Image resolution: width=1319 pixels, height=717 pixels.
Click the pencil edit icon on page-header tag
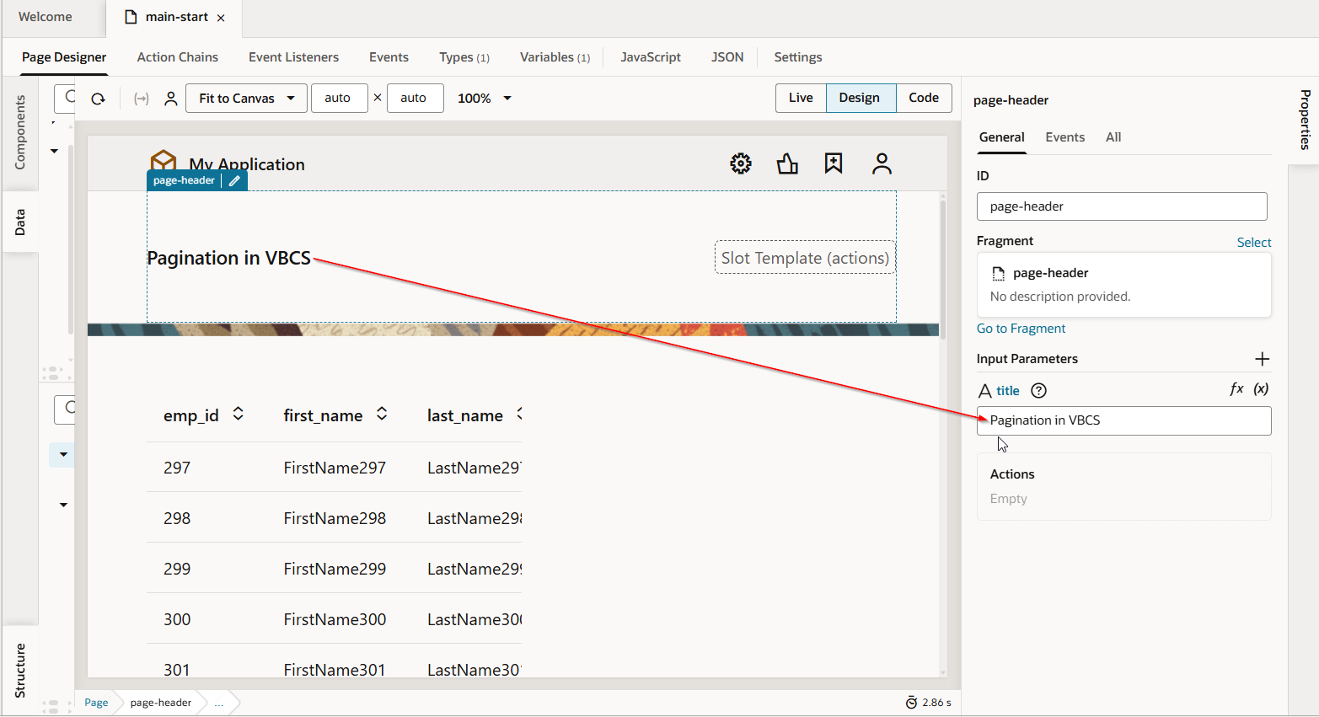tap(234, 181)
